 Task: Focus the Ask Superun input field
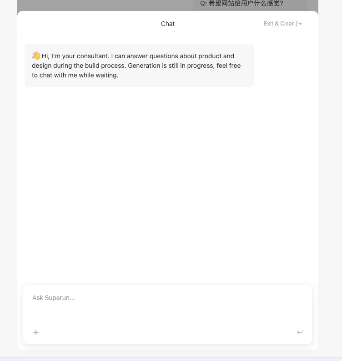[167, 303]
